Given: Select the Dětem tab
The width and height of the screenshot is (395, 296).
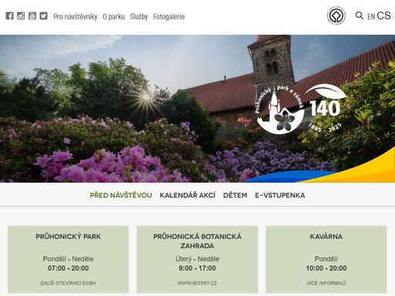Looking at the screenshot, I should (x=235, y=195).
